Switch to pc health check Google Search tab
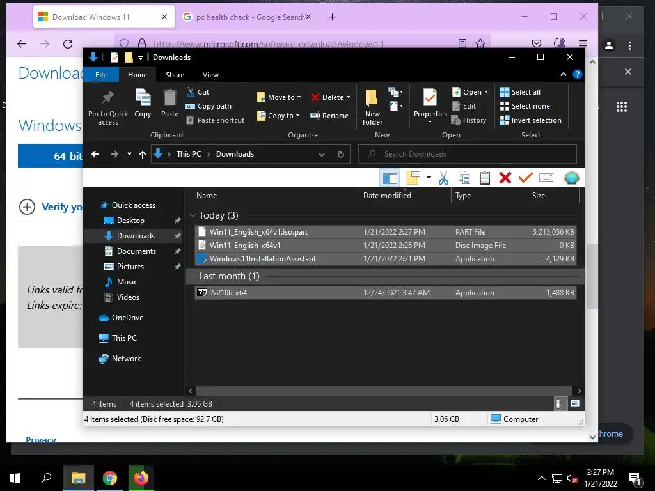Image resolution: width=655 pixels, height=491 pixels. (x=247, y=17)
